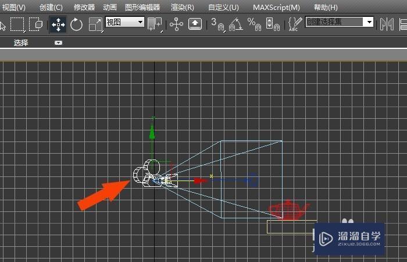Open the 图形编辑器 menu
The image size is (407, 262).
(x=142, y=7)
